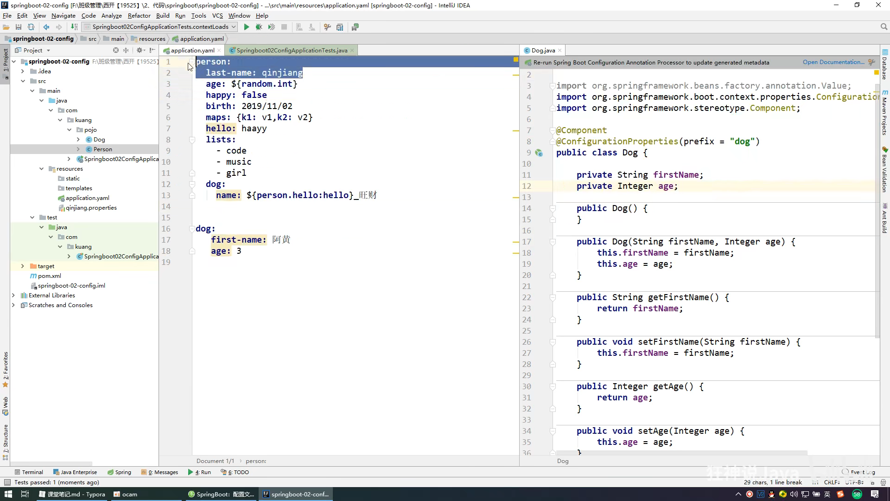The height and width of the screenshot is (501, 890).
Task: Click Scroll from Source target icon
Action: 116,50
